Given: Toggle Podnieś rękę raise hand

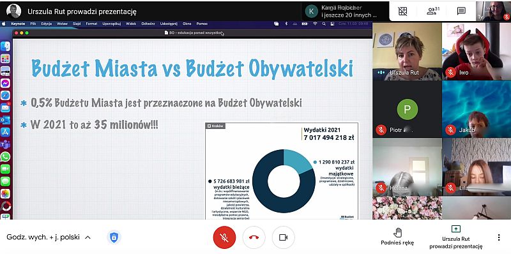Looking at the screenshot, I should pos(397,237).
